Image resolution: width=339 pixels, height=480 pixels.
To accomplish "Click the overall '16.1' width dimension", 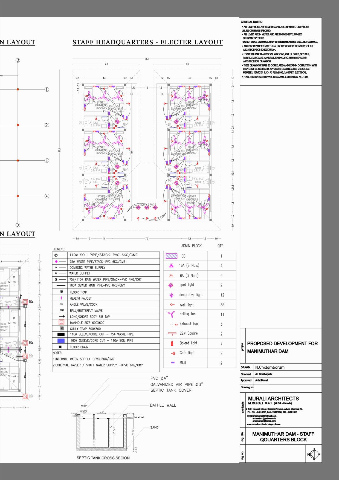I will pyautogui.click(x=147, y=59).
